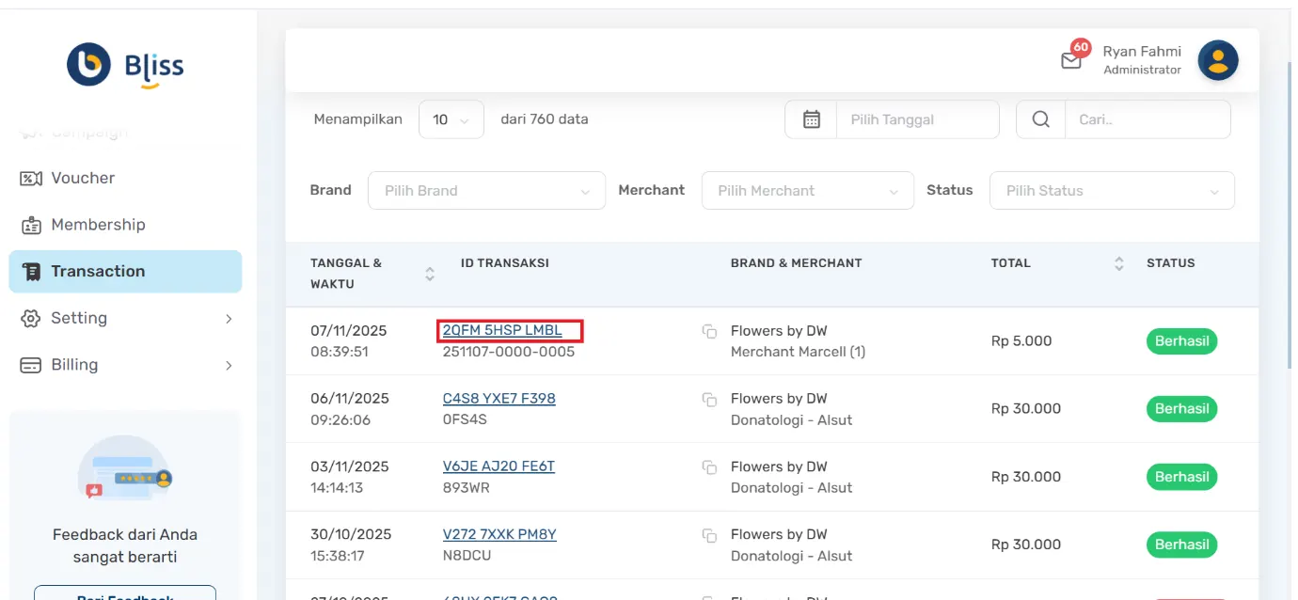This screenshot has width=1298, height=600.
Task: Open transaction link V272 7XXK PM8Y
Action: (499, 534)
